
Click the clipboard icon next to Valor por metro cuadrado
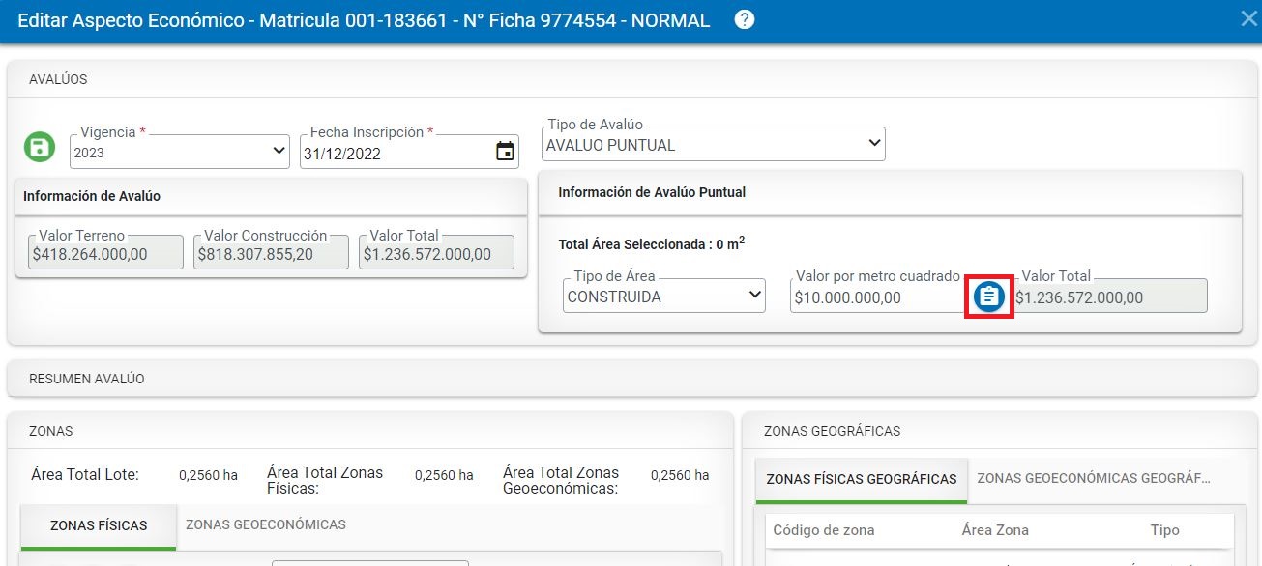987,296
